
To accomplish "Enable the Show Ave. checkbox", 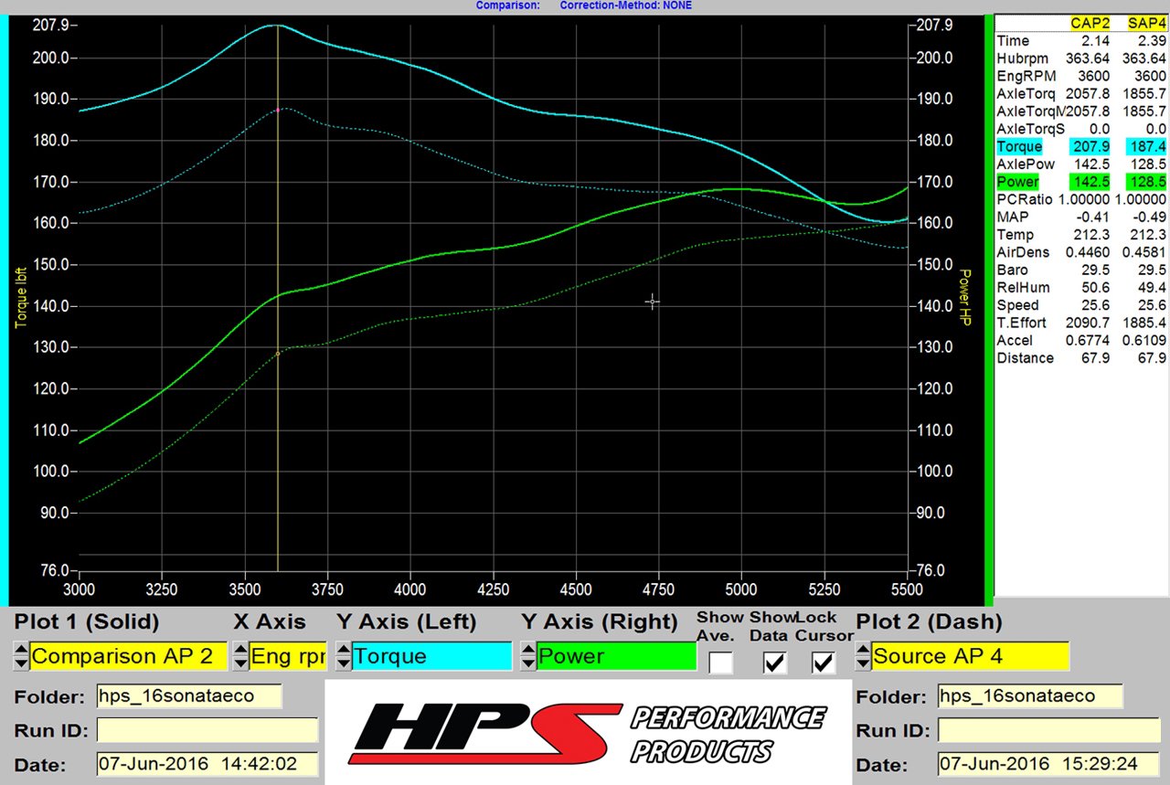I will click(x=720, y=663).
